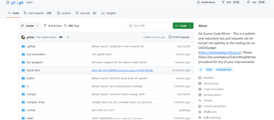The image size is (274, 120).
Task: Click the bin-wrappers folder icon
Action: tap(23, 62)
